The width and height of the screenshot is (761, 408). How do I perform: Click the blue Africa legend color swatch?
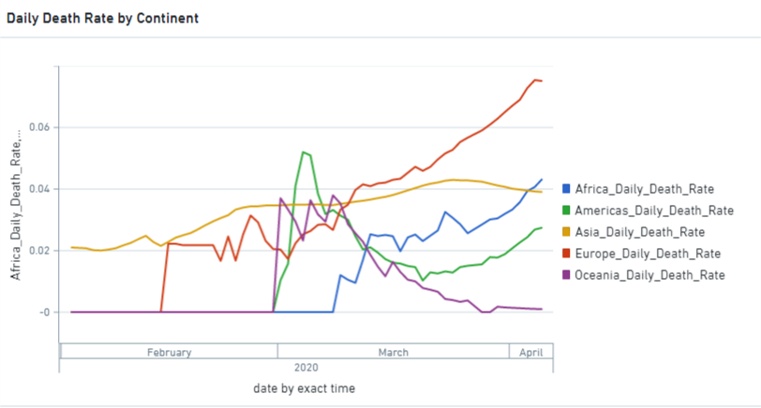click(566, 188)
